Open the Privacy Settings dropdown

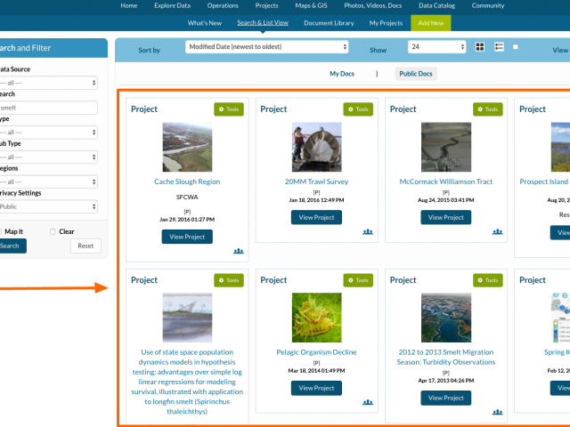pos(48,206)
